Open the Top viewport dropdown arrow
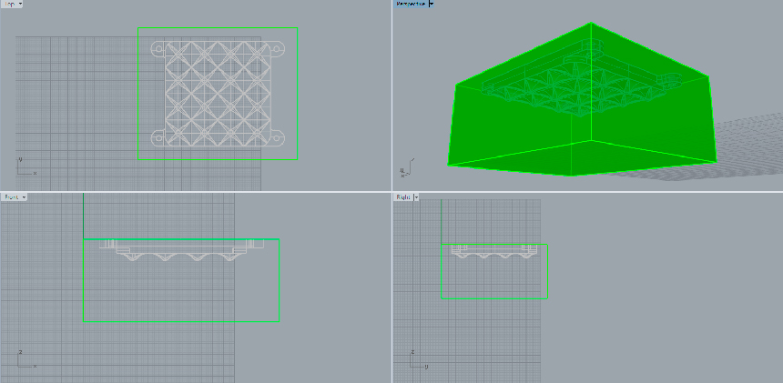This screenshot has height=383, width=783. click(x=20, y=4)
